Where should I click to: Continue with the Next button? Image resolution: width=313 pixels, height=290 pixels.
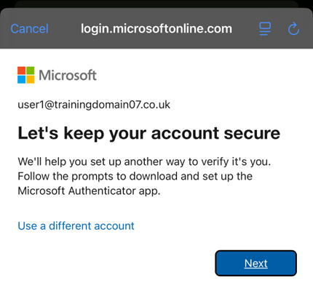point(255,263)
